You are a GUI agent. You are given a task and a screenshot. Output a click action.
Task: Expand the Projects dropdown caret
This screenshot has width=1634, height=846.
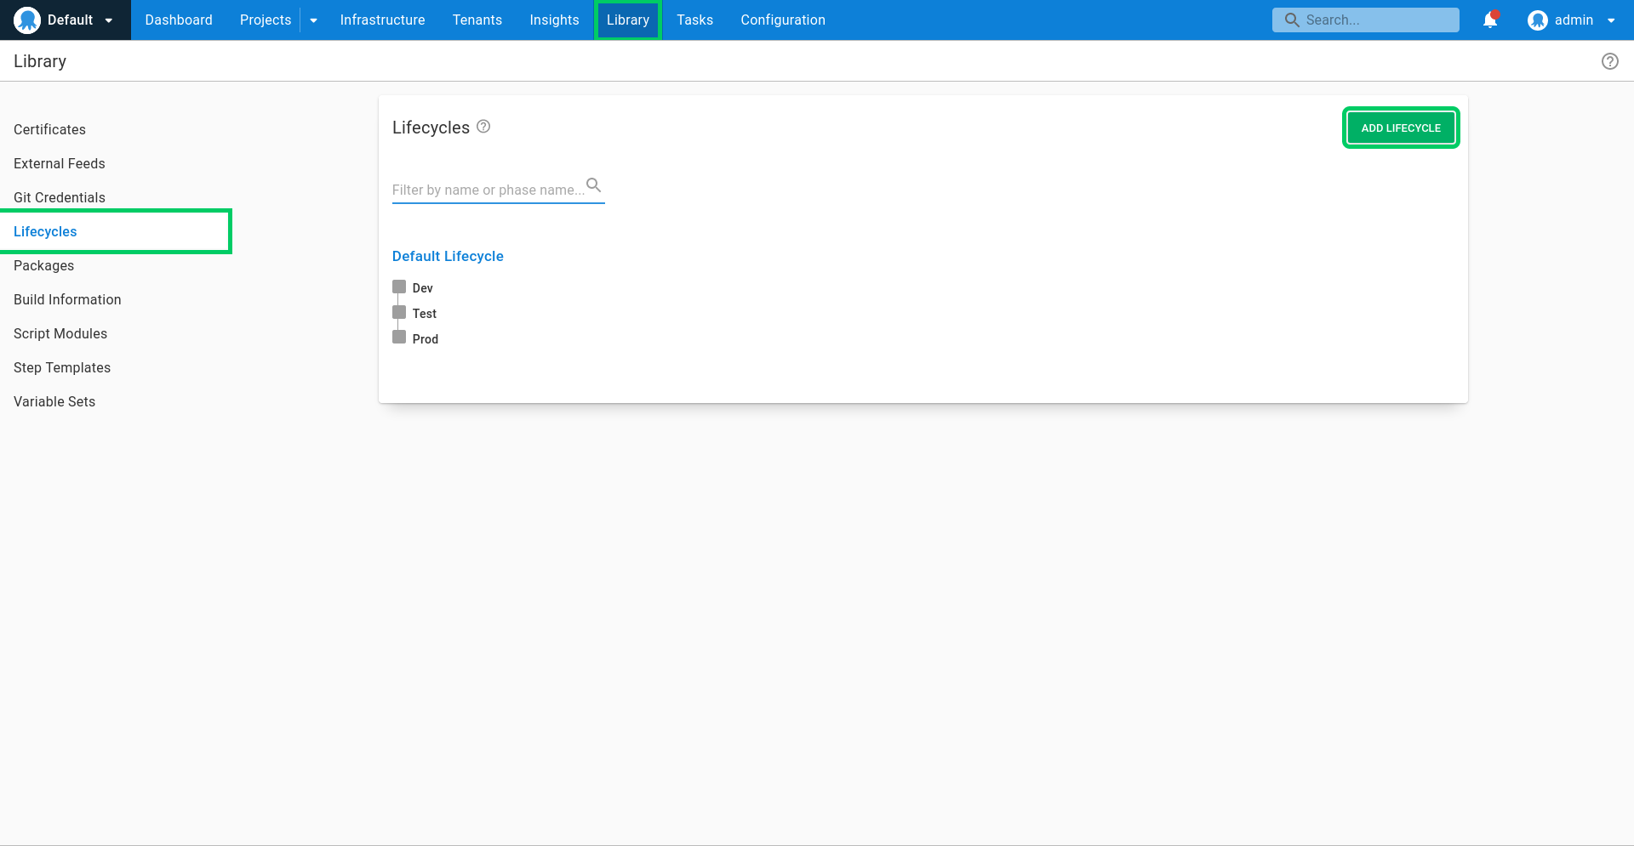(x=313, y=20)
